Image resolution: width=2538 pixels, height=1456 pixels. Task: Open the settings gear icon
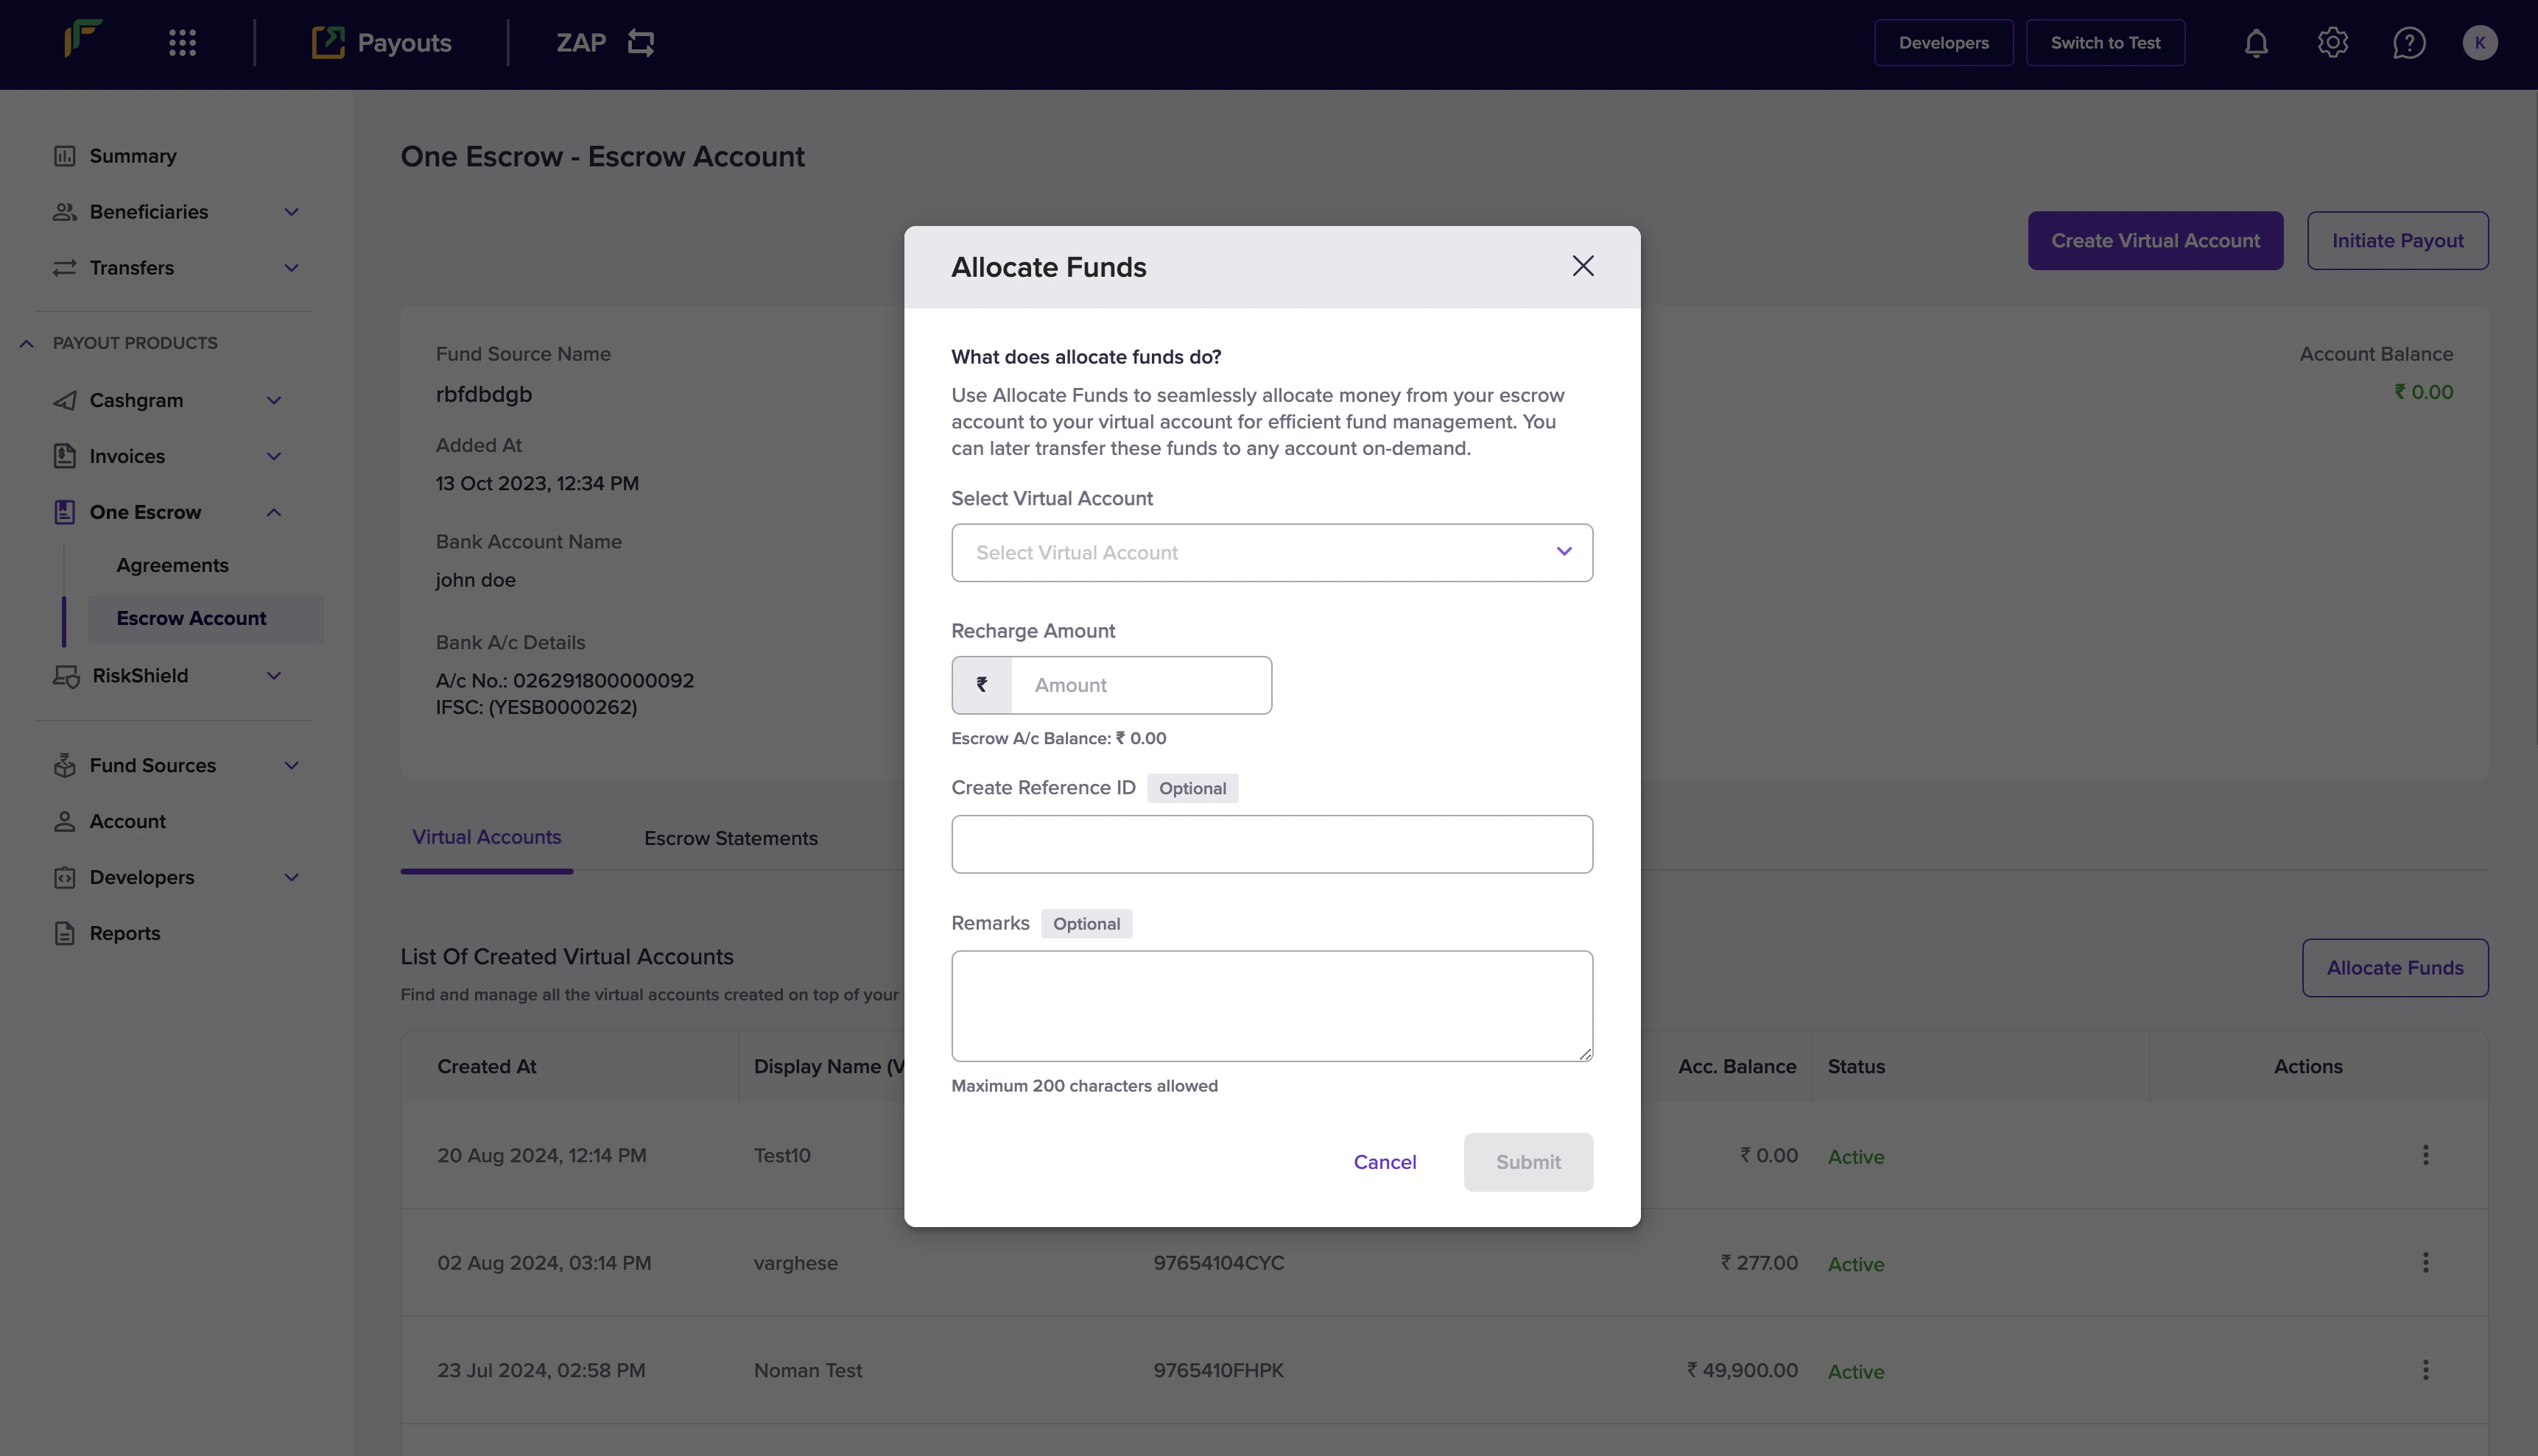(2332, 43)
